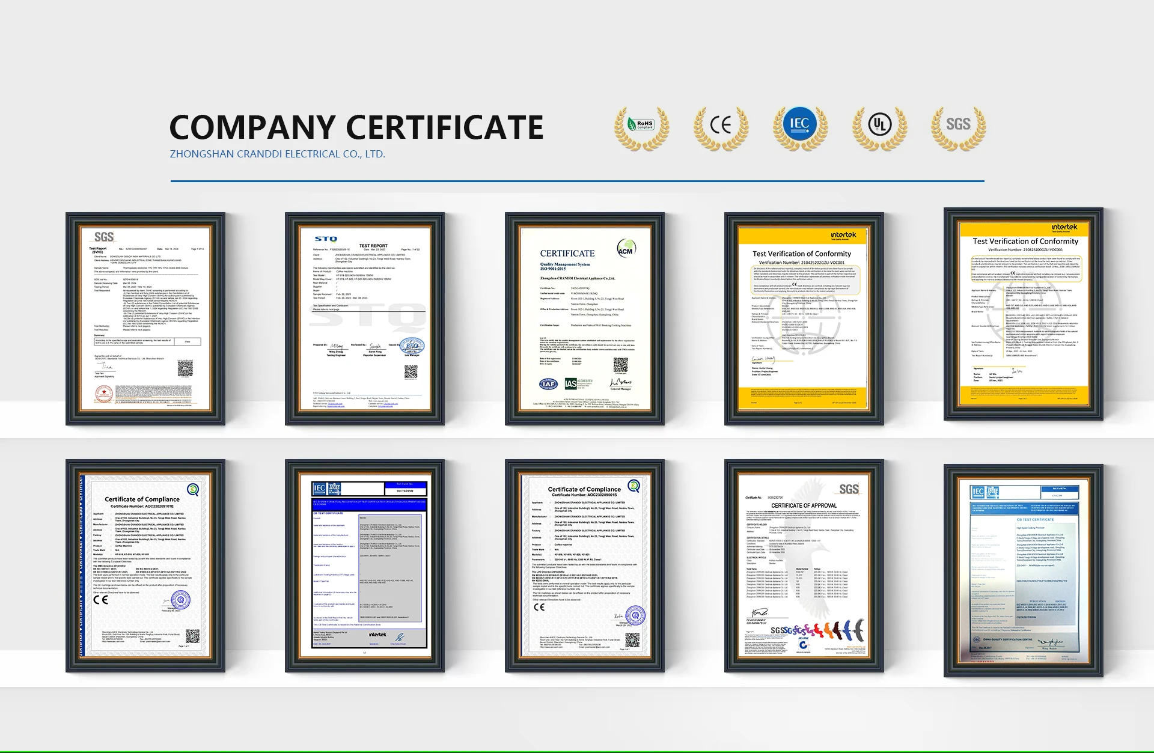The image size is (1154, 753).
Task: Open the SGS Certificate of Approval frame
Action: pyautogui.click(x=804, y=566)
